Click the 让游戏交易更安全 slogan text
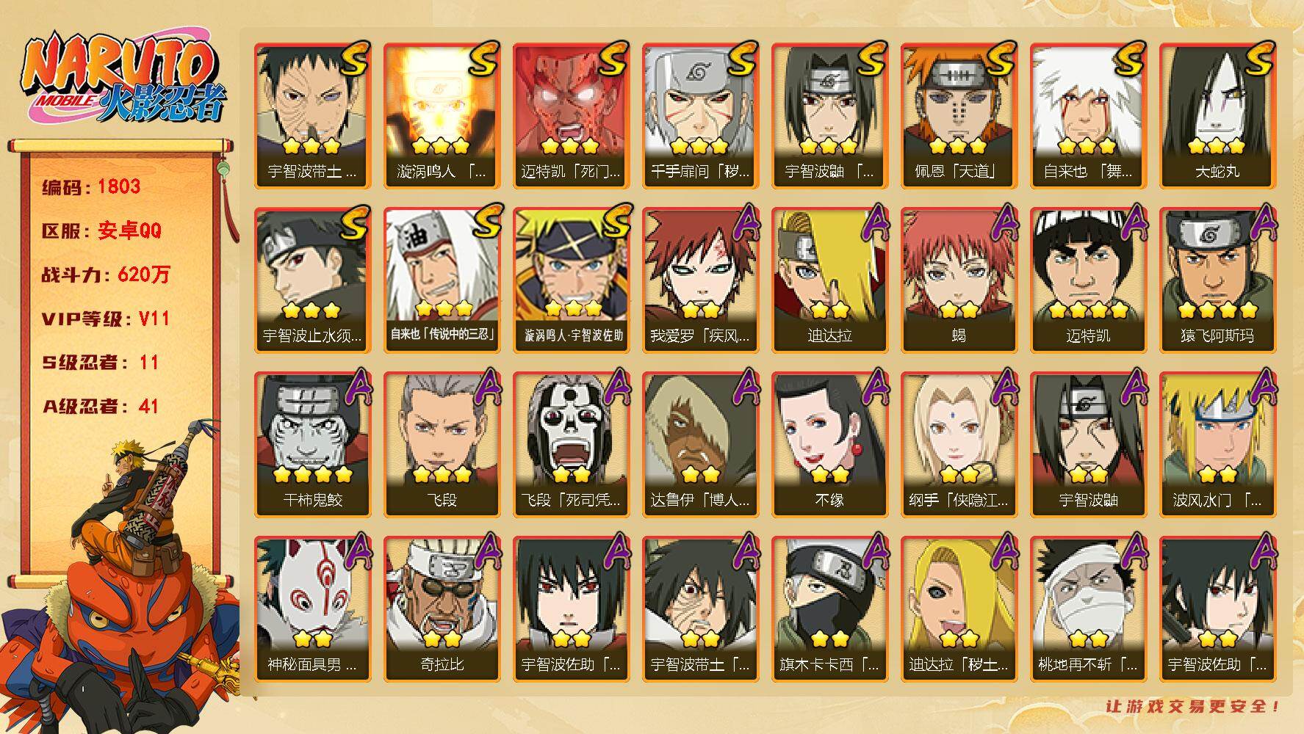 click(x=1194, y=706)
